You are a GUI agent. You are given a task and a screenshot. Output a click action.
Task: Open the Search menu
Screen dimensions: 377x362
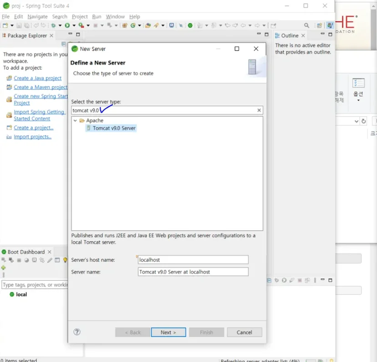pos(60,16)
